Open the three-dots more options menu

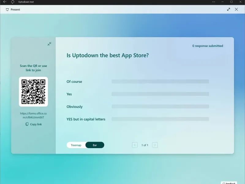[213, 2]
